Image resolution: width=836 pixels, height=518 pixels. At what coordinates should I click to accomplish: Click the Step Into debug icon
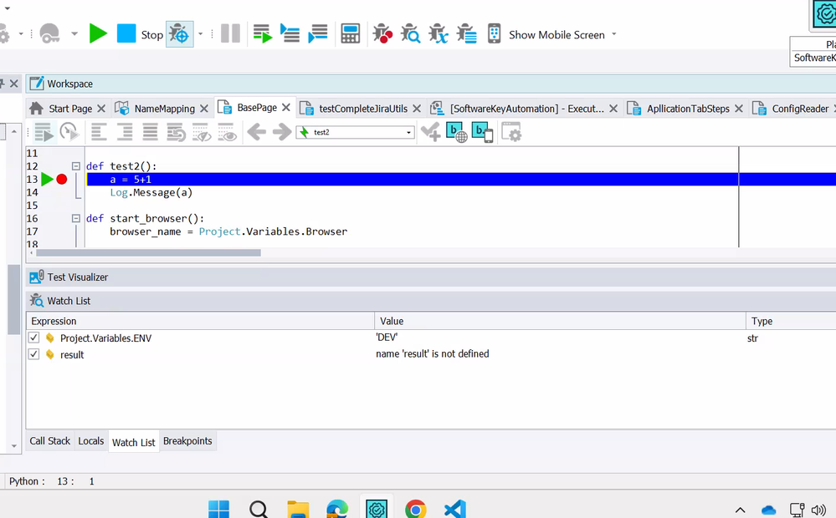[x=290, y=34]
